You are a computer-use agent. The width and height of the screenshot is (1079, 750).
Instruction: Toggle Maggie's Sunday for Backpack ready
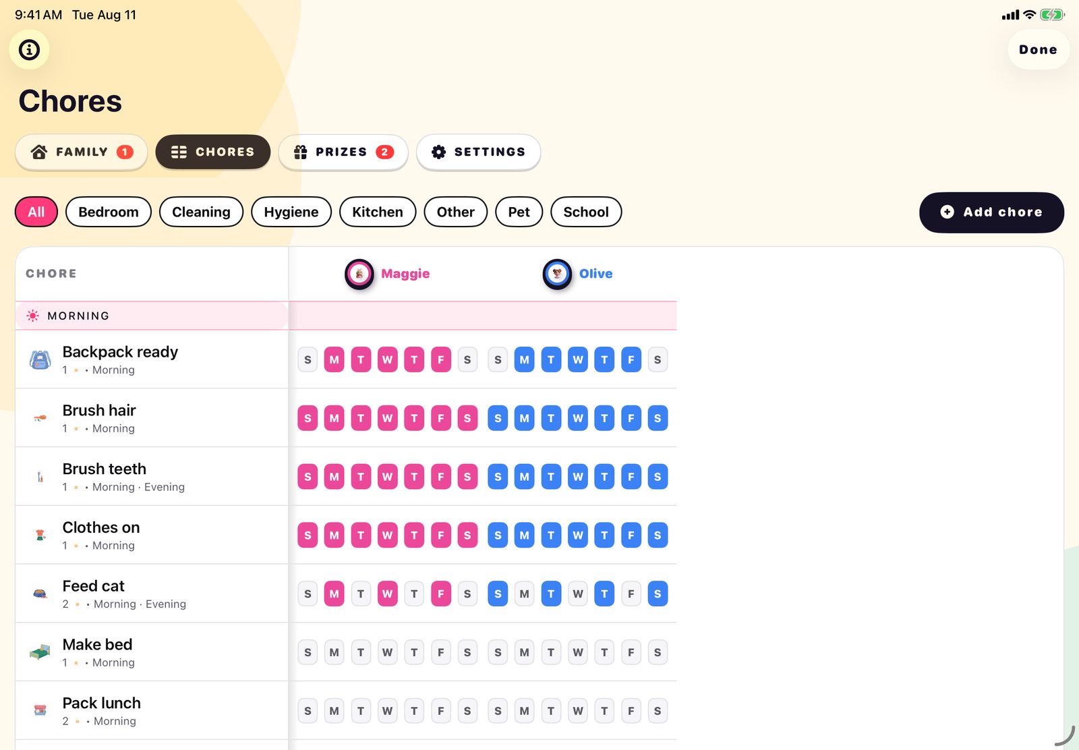[308, 359]
